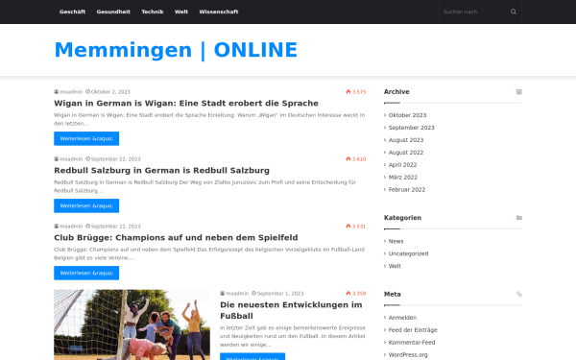Go to the Welt navigation item
The width and height of the screenshot is (576, 360).
181,12
